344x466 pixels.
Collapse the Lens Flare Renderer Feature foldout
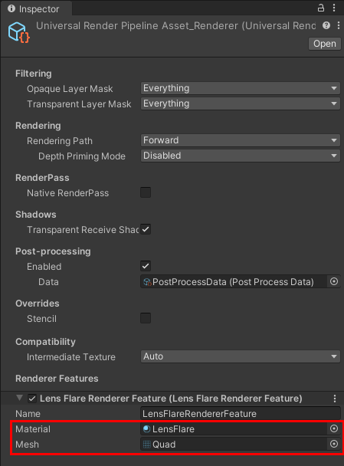click(x=20, y=398)
